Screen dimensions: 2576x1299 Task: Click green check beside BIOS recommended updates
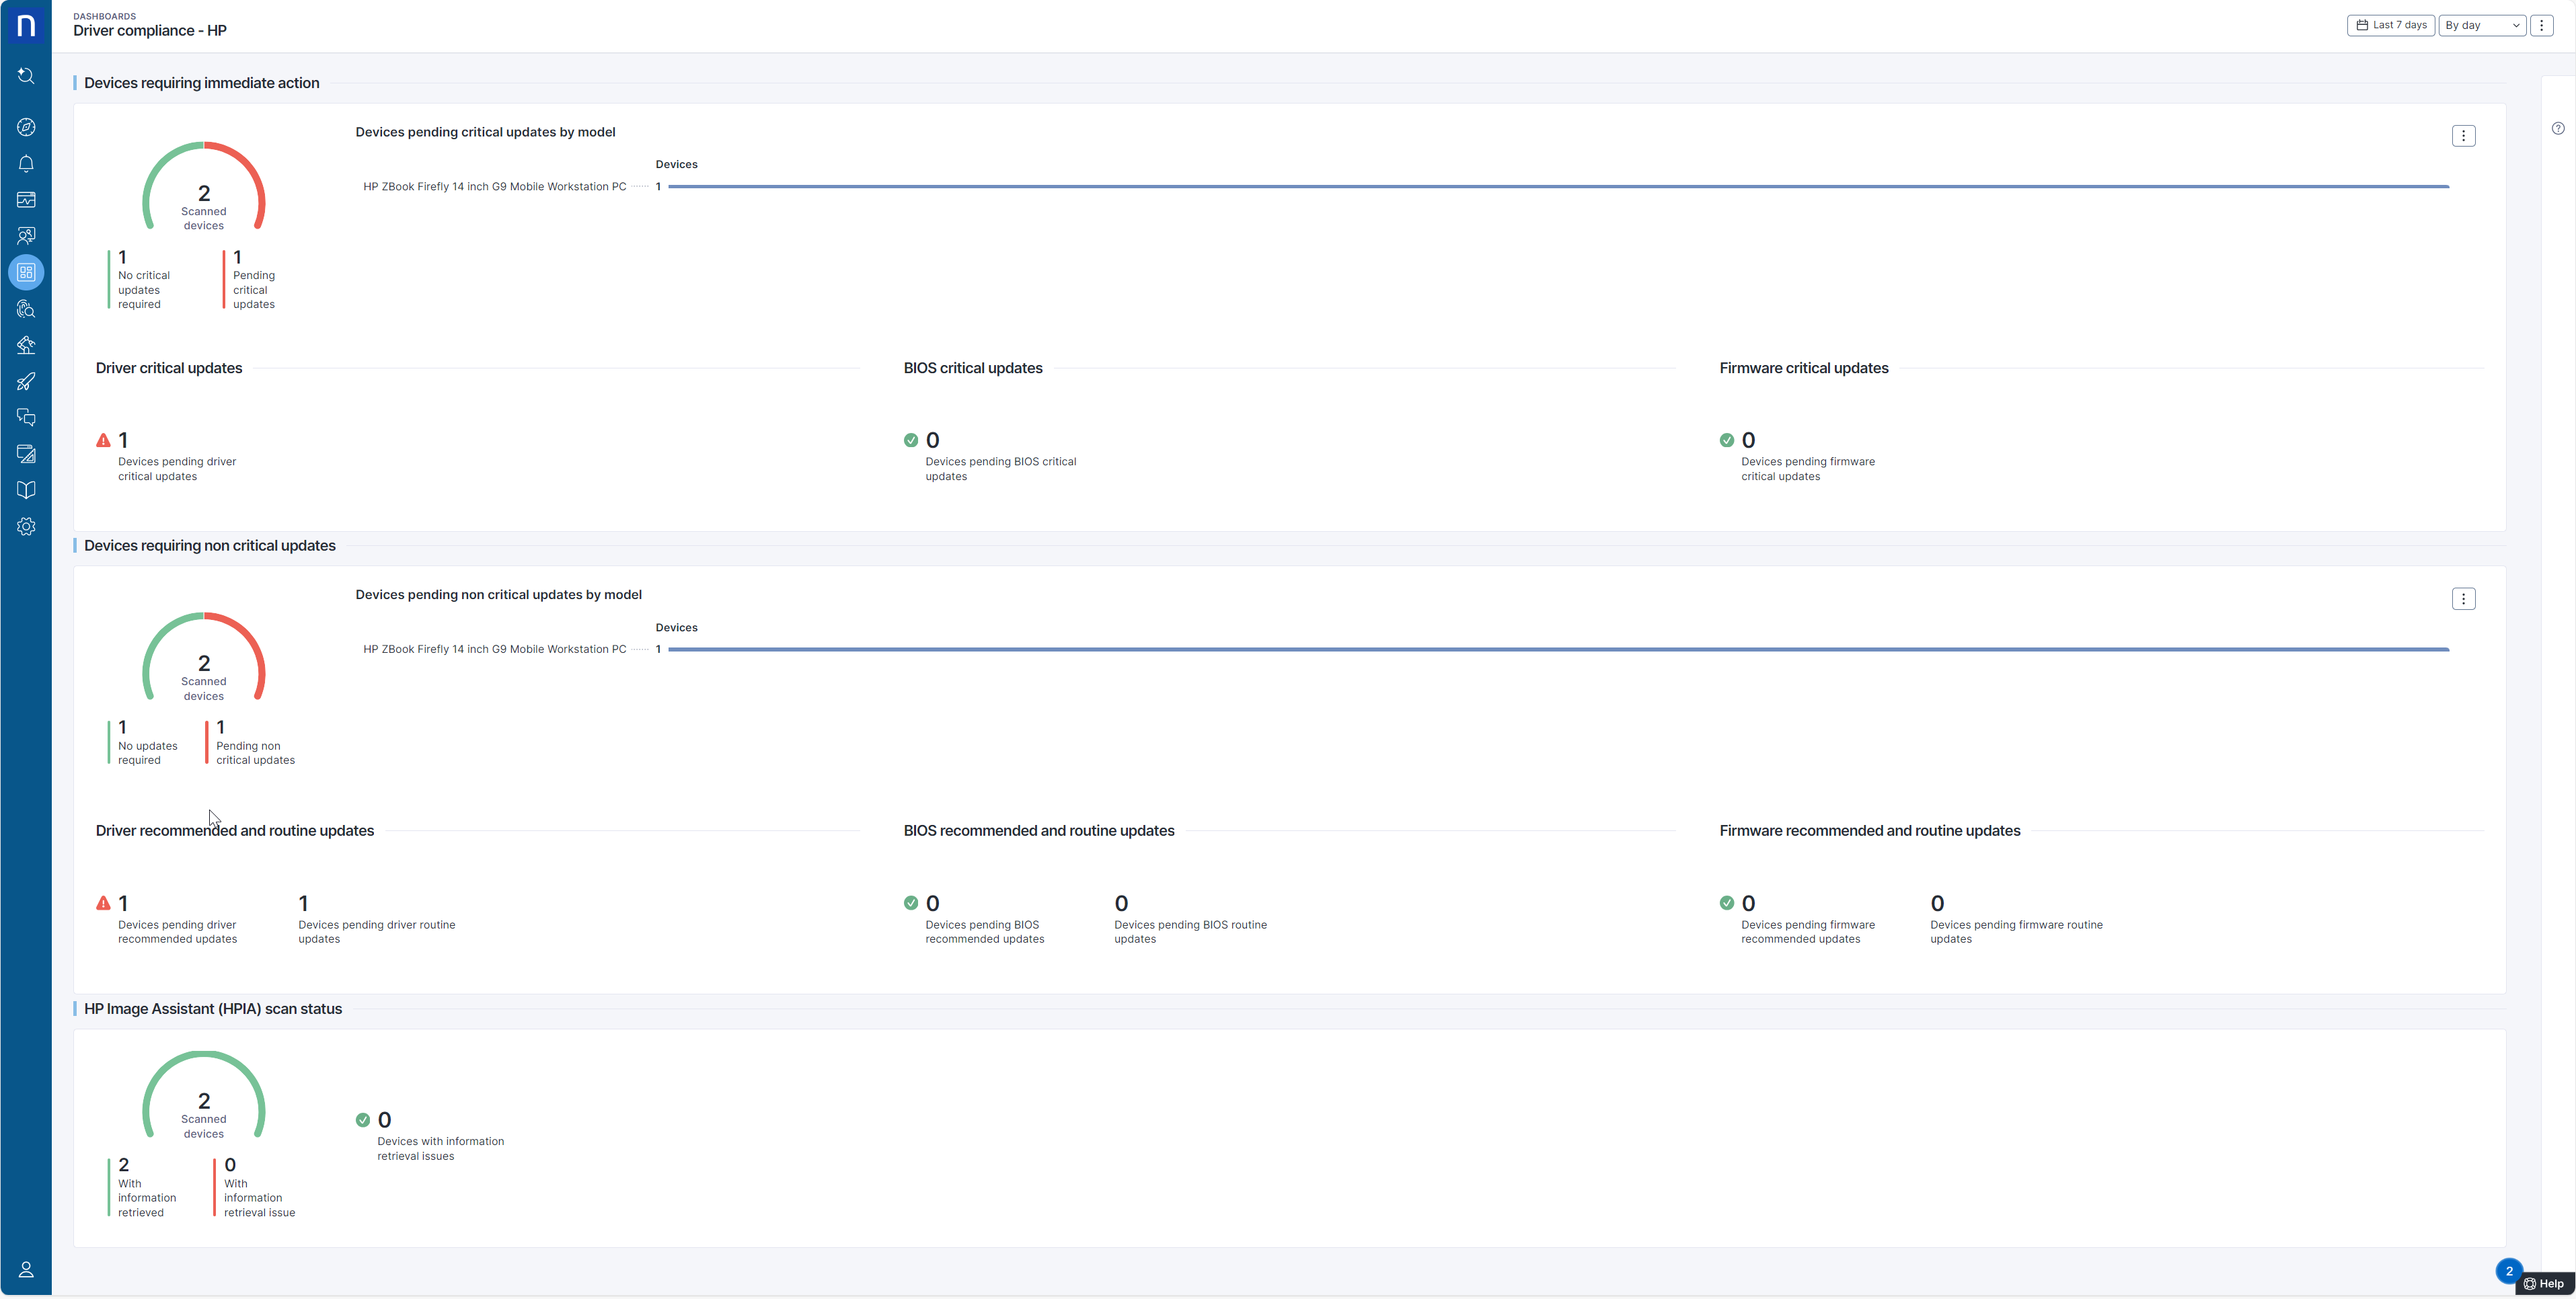point(911,903)
